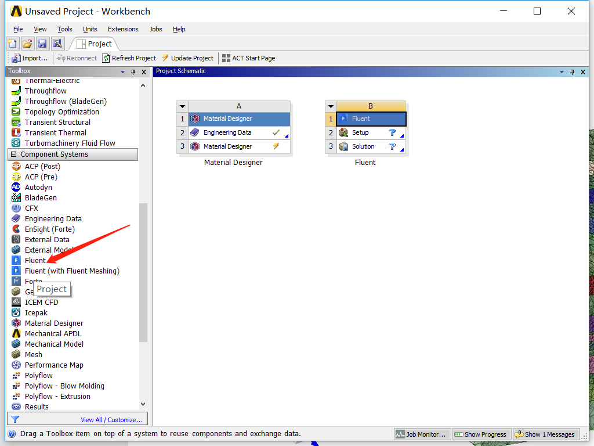Screen dimensions: 594x446
Task: Select Solution cell in Fluent system
Action: click(x=371, y=146)
